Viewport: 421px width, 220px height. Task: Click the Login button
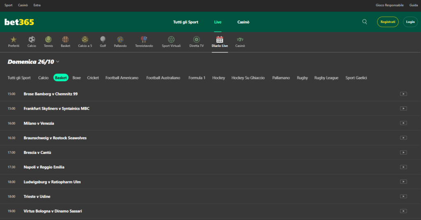(x=410, y=22)
